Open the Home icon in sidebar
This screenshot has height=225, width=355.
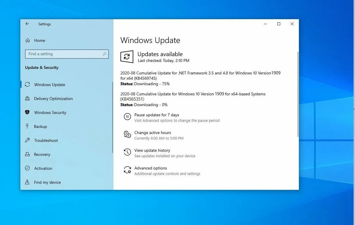pos(27,40)
